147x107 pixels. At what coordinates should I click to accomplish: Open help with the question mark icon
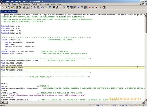coord(100,7)
